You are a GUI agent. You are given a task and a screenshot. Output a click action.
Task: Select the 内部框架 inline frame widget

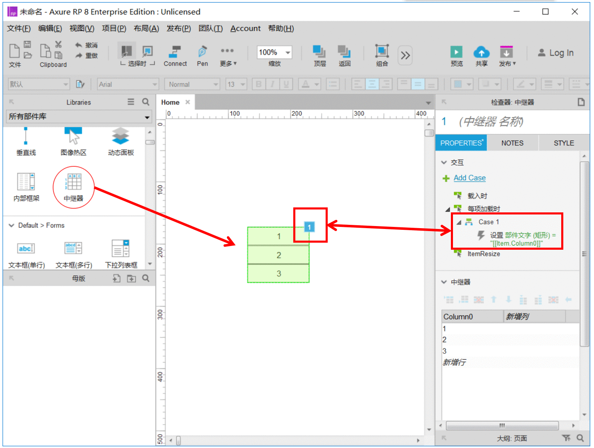pyautogui.click(x=26, y=187)
